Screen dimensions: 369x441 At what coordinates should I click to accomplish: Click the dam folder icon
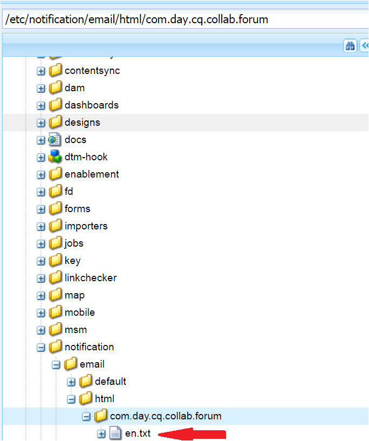55,88
